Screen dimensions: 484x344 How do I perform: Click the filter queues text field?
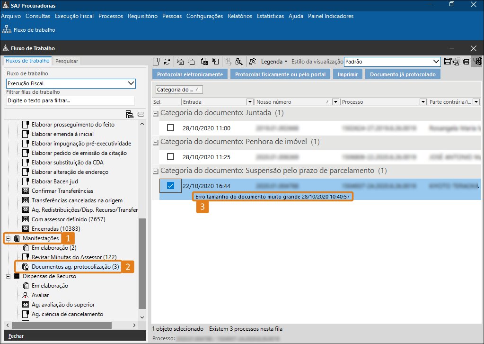point(70,100)
